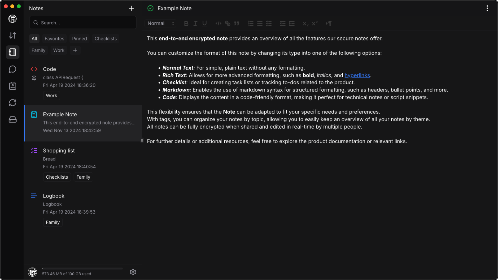
Task: Add a new tag filter with plus
Action: (75, 50)
